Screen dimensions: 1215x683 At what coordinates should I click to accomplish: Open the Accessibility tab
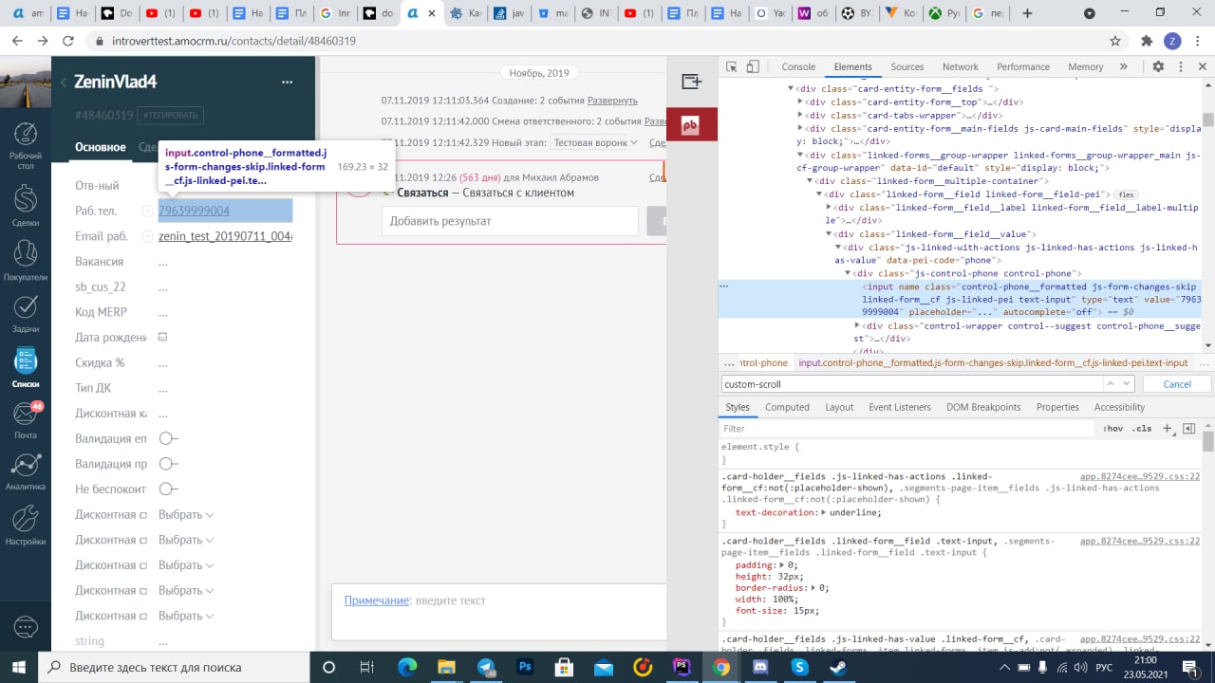tap(1119, 407)
